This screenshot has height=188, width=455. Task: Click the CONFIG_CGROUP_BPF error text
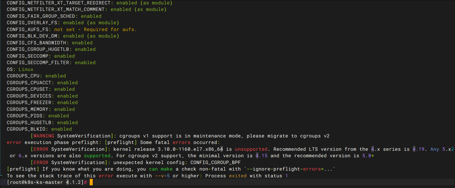tap(215, 163)
